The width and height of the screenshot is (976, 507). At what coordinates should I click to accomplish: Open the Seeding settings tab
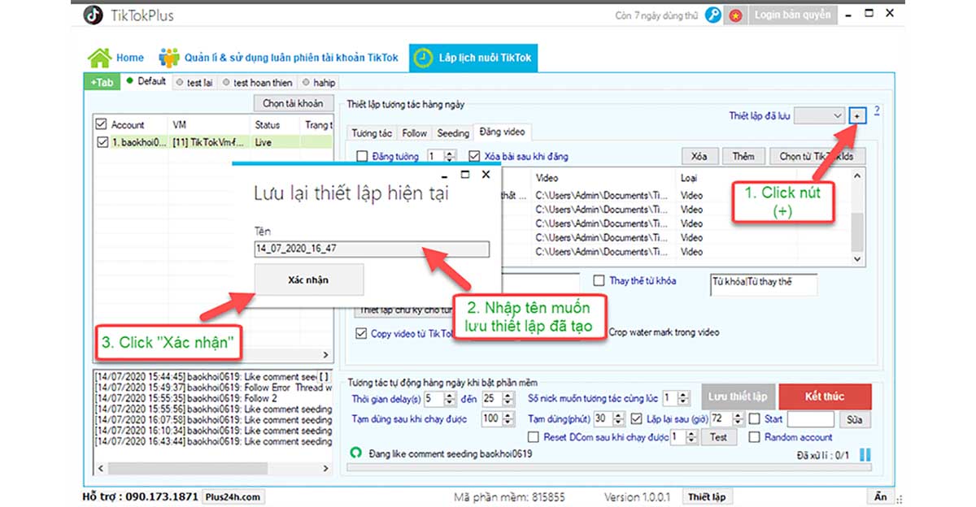[453, 133]
